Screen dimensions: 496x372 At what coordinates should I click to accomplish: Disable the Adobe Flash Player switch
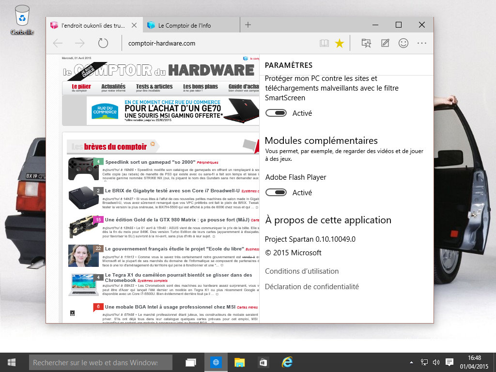[276, 192]
